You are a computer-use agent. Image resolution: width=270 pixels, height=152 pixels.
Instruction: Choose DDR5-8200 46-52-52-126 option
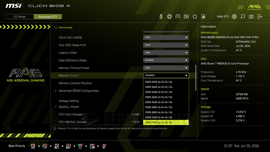click(x=166, y=82)
